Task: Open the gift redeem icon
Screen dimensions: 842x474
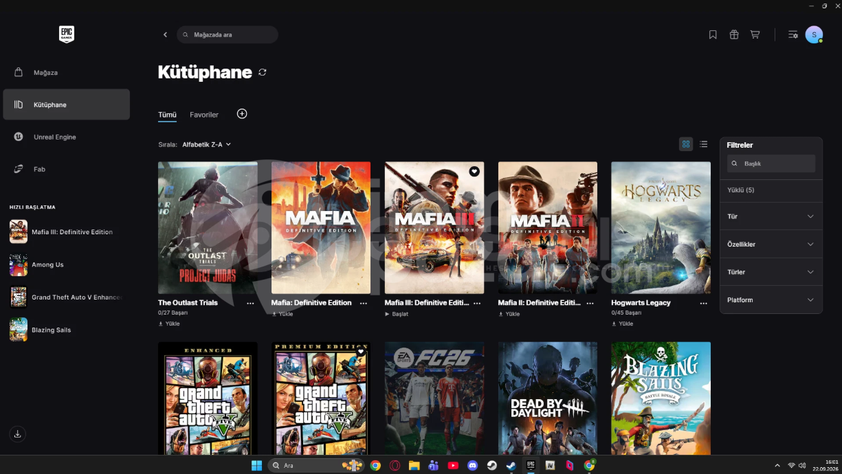Action: 734,34
